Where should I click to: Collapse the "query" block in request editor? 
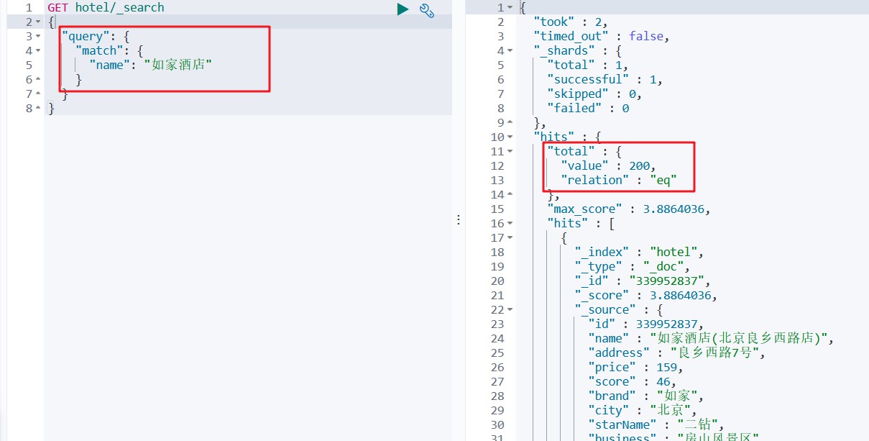(38, 36)
